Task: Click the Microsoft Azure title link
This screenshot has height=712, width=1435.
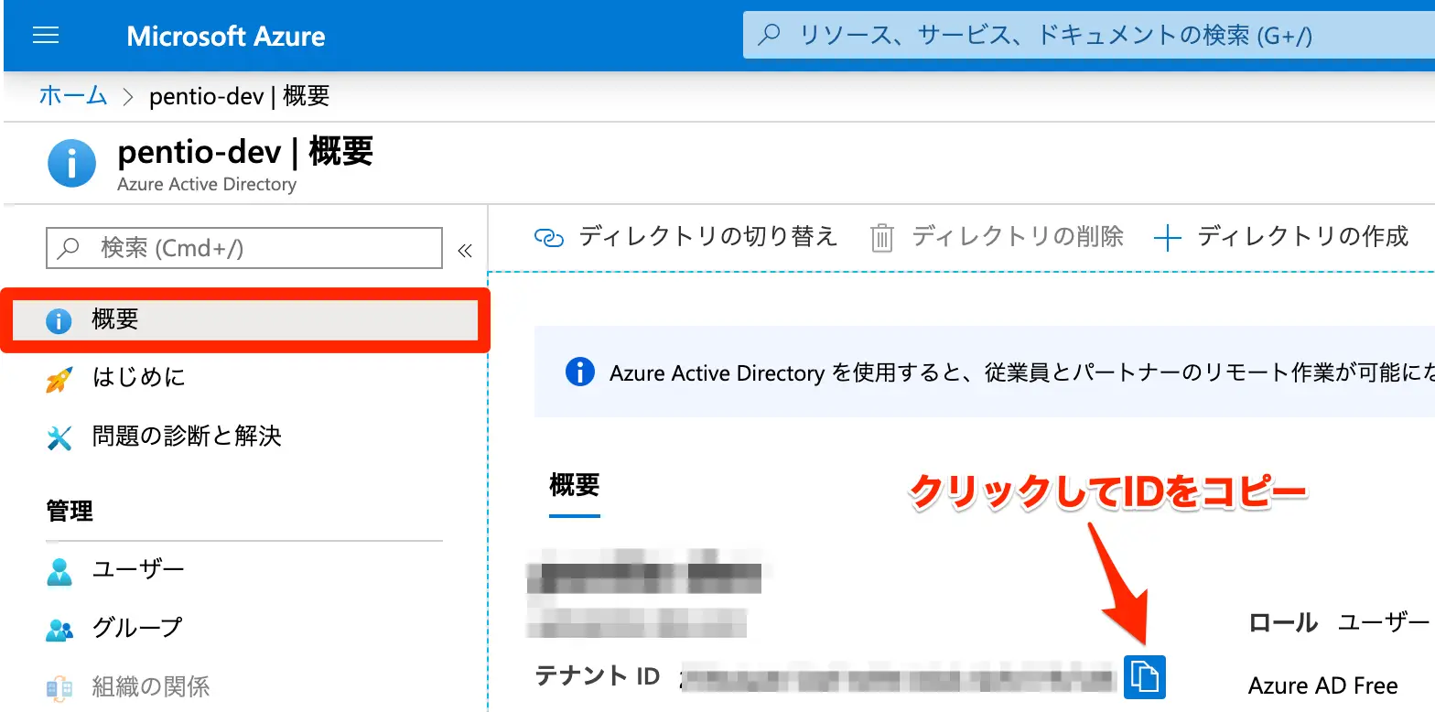Action: point(226,37)
